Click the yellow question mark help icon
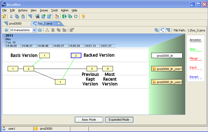This screenshot has height=132, width=208. pos(83,16)
